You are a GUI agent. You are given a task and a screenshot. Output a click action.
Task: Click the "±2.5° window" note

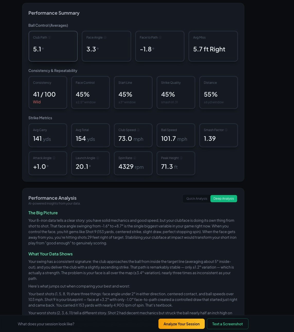point(85,102)
